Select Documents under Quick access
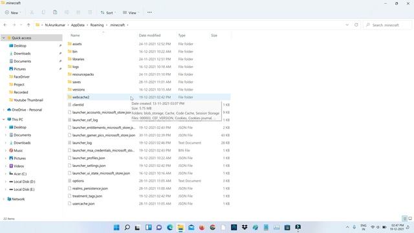414x233 pixels. coord(22,61)
